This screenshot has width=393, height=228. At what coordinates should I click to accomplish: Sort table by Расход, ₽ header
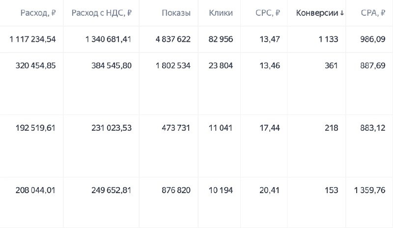click(x=38, y=13)
